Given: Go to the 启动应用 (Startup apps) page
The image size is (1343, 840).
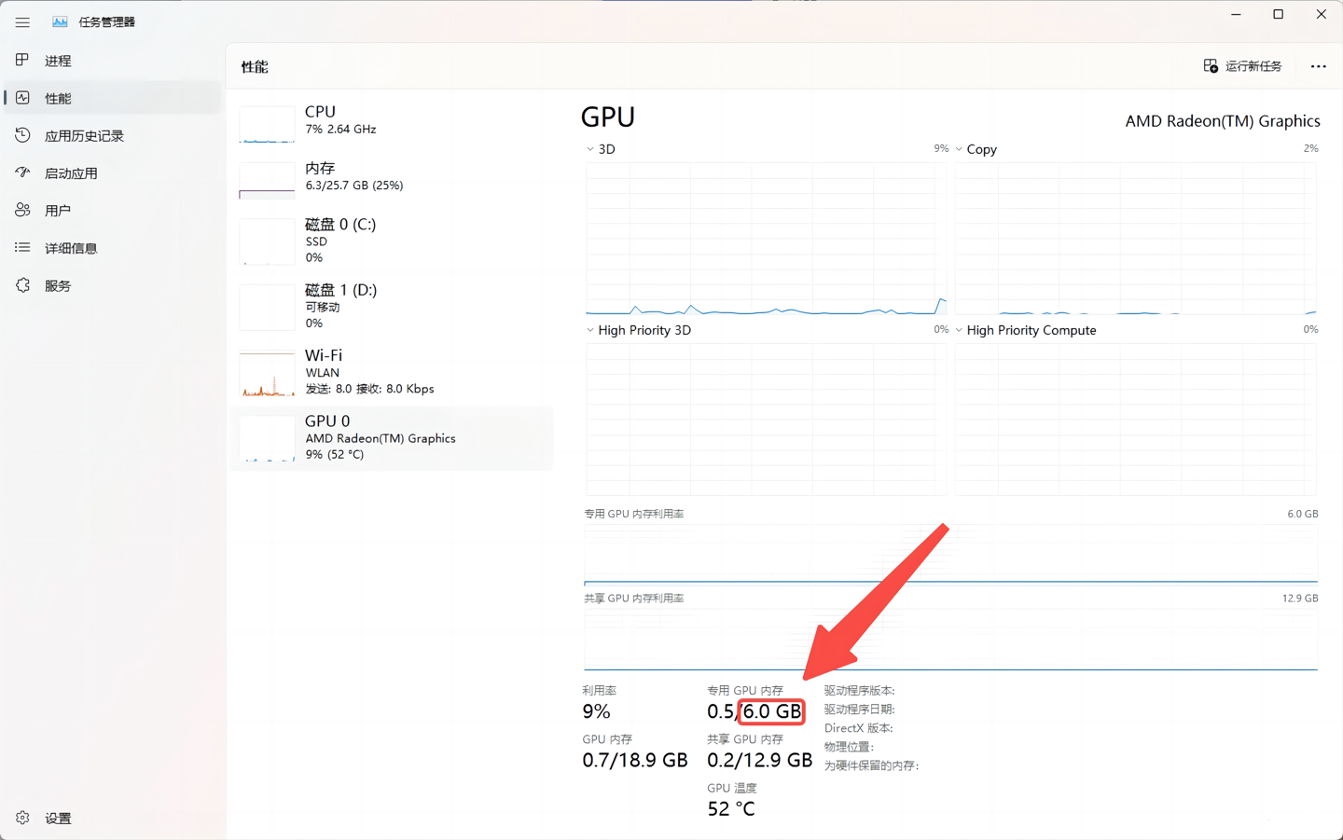Looking at the screenshot, I should point(113,172).
